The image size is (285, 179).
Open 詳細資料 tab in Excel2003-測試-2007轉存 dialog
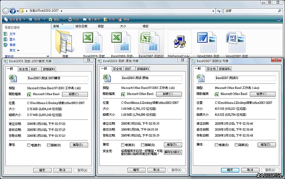point(49,69)
